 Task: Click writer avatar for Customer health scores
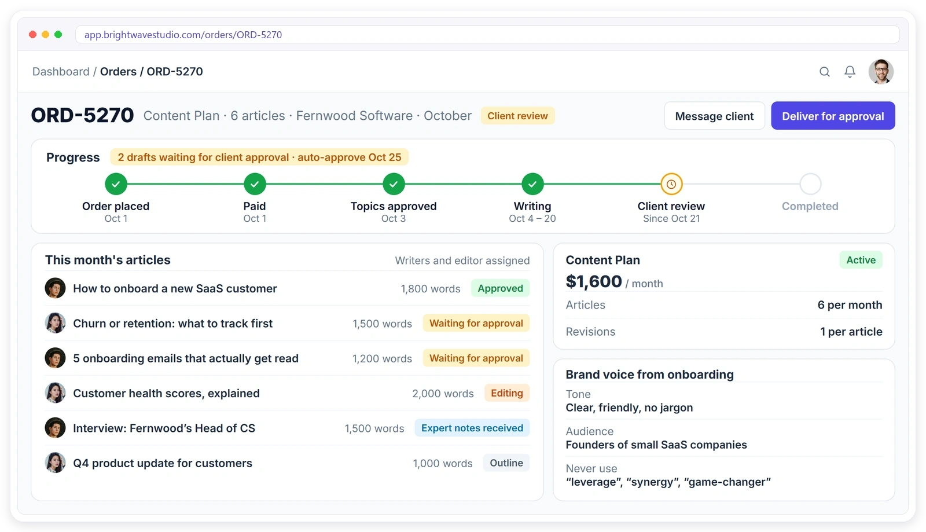tap(55, 393)
